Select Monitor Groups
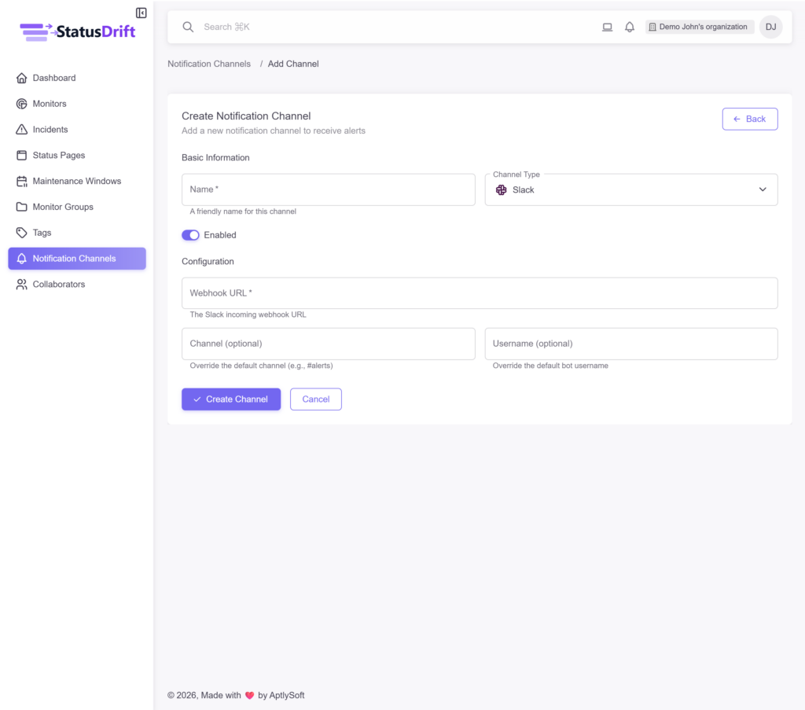 [61, 207]
